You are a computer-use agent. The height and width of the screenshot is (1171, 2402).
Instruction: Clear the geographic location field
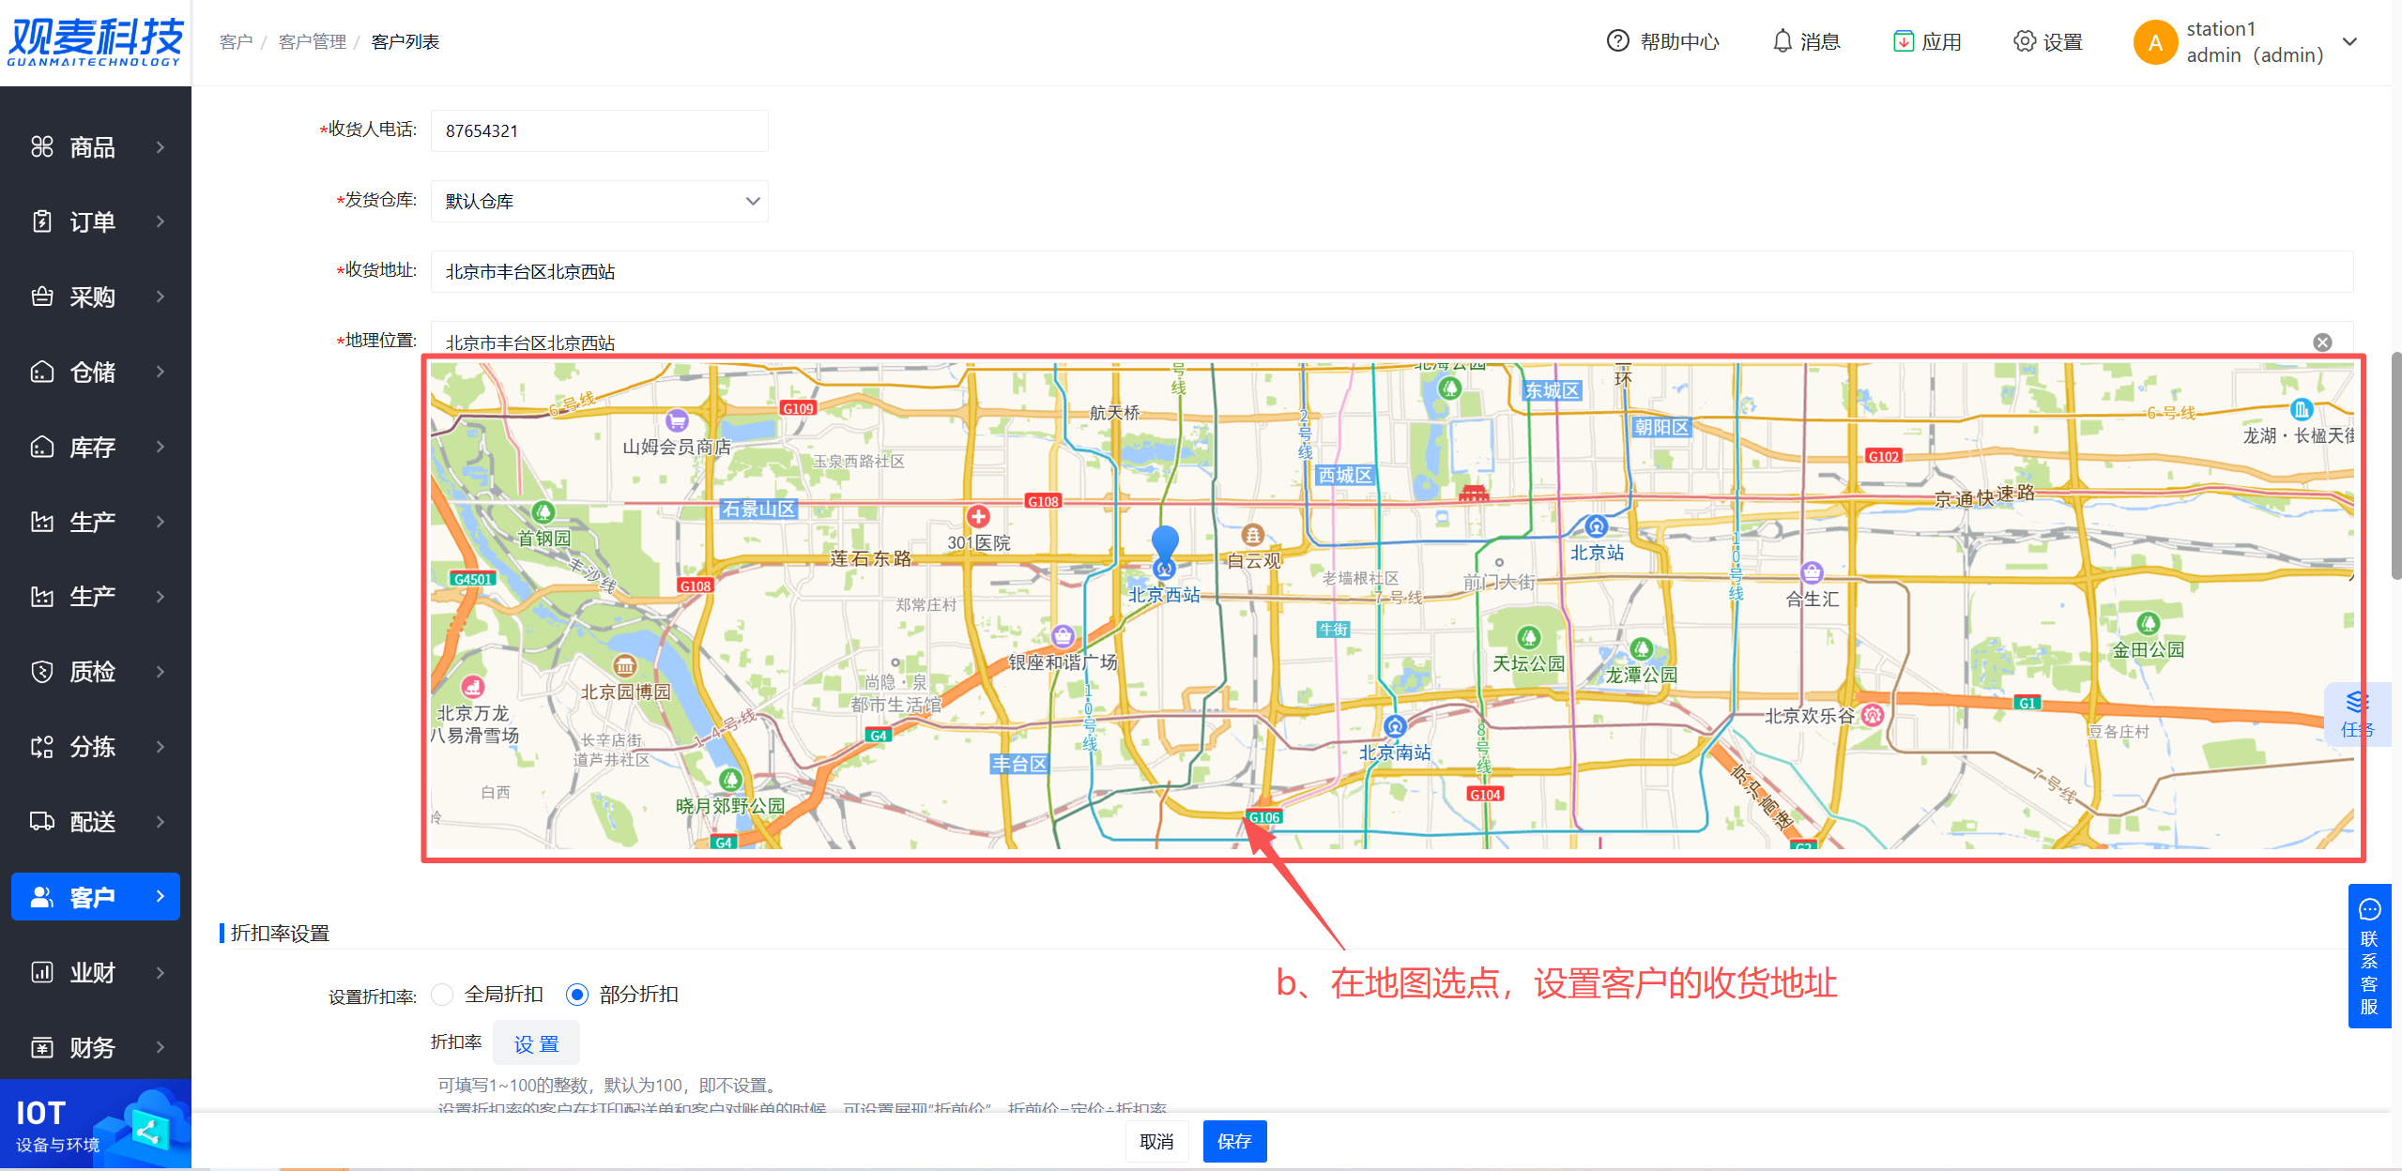tap(2322, 342)
